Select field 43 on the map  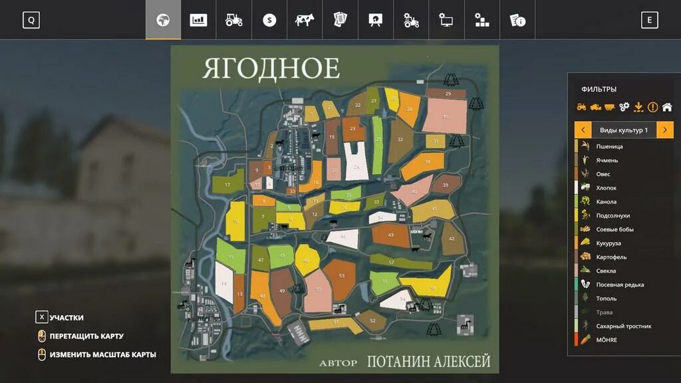coord(390,235)
